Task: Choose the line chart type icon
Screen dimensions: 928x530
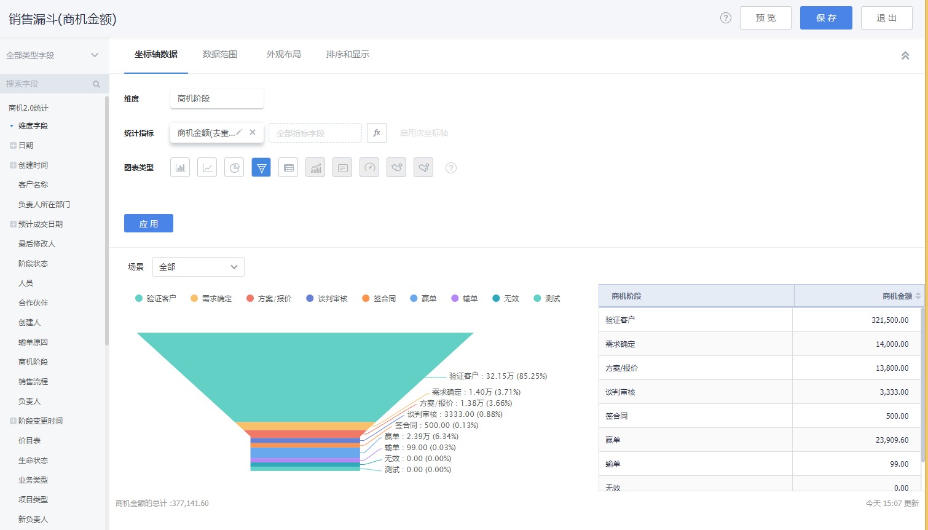Action: [x=207, y=167]
